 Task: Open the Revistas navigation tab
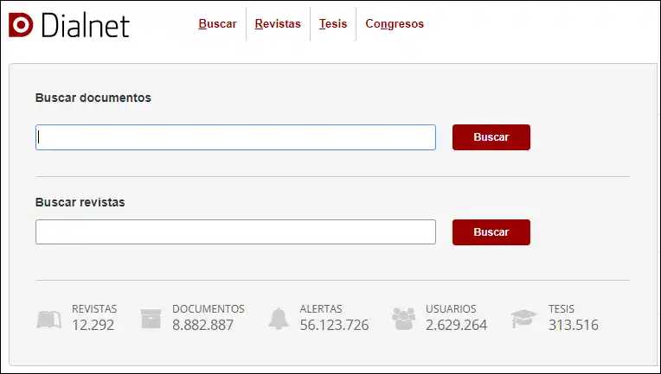[x=278, y=23]
